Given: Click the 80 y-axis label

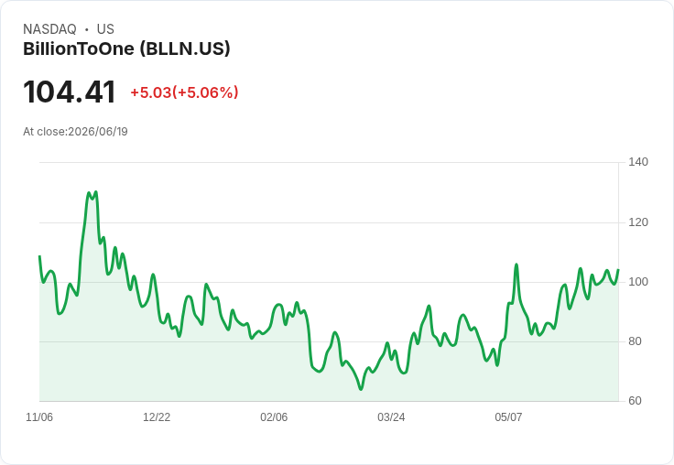Looking at the screenshot, I should tap(635, 341).
